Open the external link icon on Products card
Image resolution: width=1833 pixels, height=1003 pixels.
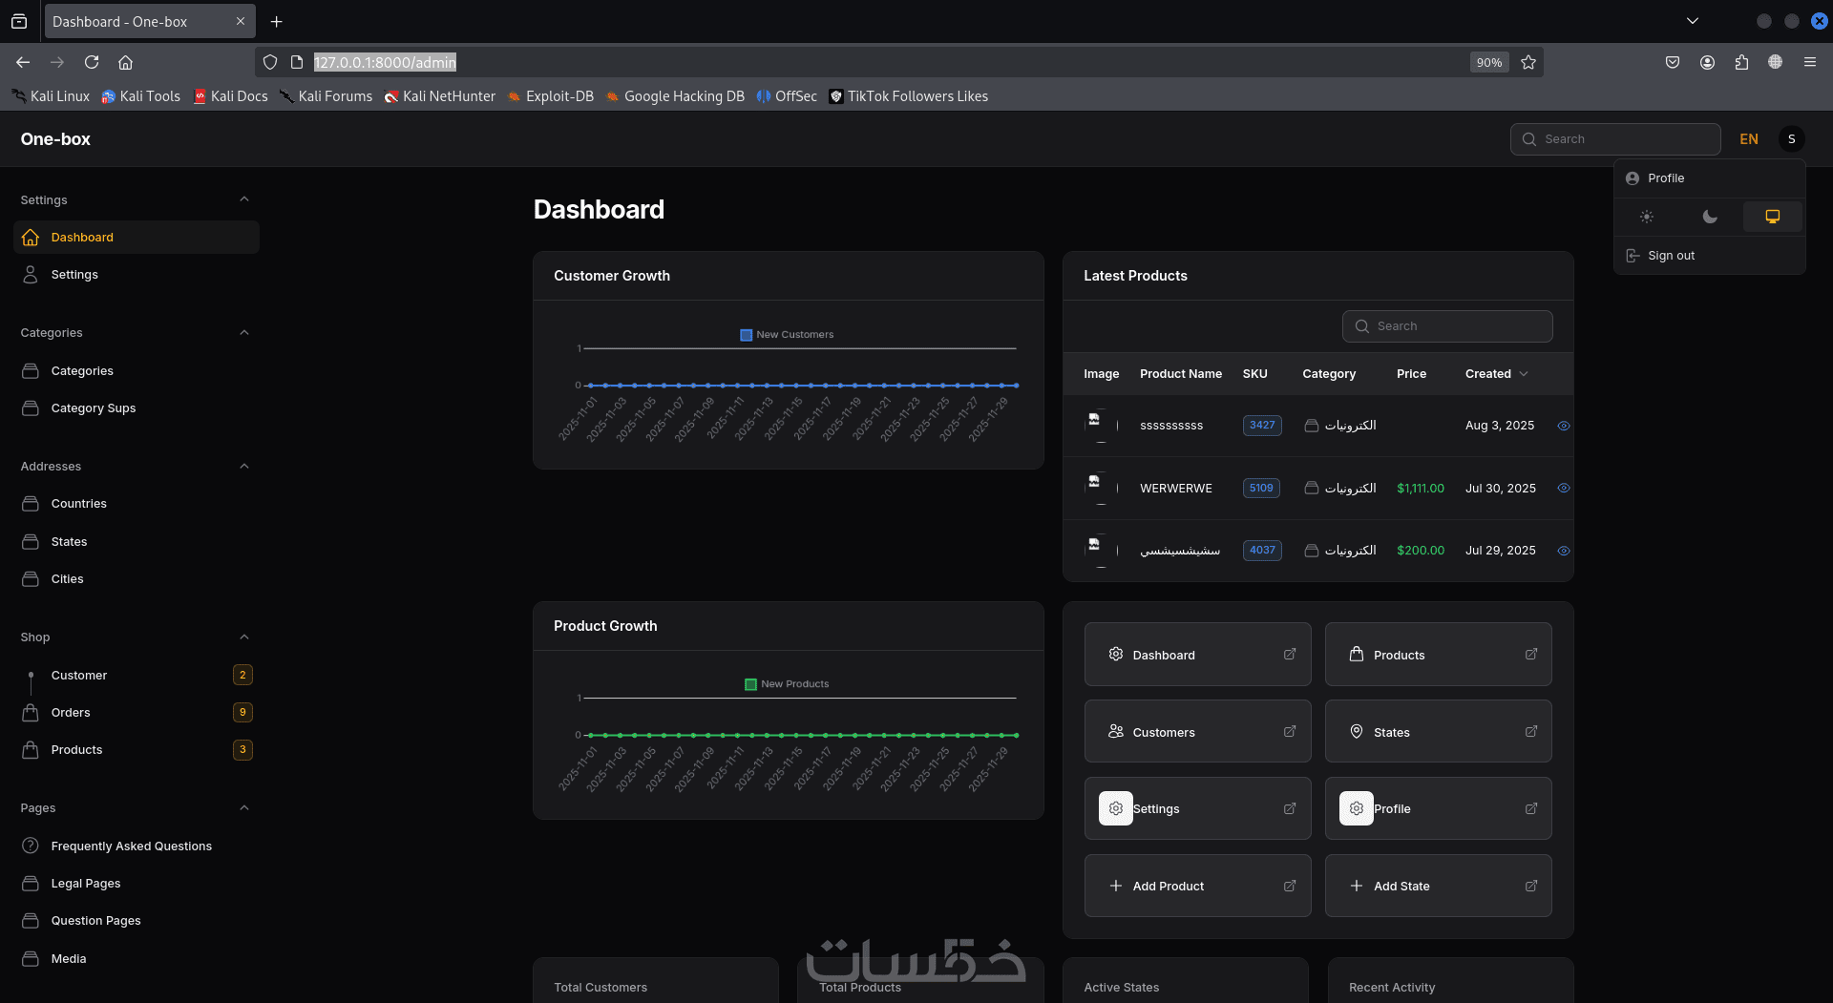[x=1531, y=655]
